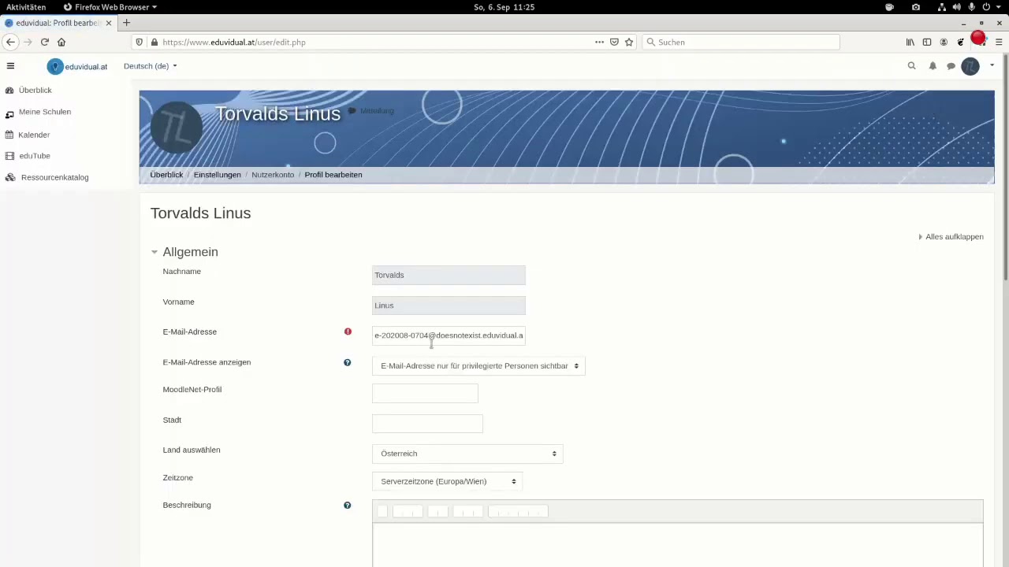Go back with browser back arrow
This screenshot has height=567, width=1009.
click(11, 42)
